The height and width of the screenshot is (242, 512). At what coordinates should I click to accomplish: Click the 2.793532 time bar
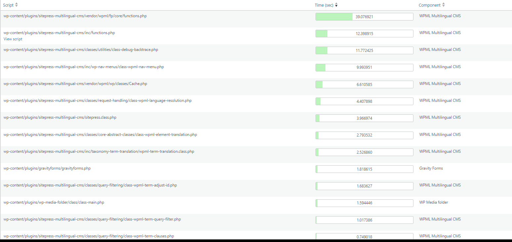[364, 135]
